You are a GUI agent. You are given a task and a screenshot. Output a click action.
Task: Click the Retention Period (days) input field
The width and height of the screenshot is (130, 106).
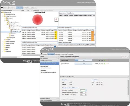(x=83, y=90)
